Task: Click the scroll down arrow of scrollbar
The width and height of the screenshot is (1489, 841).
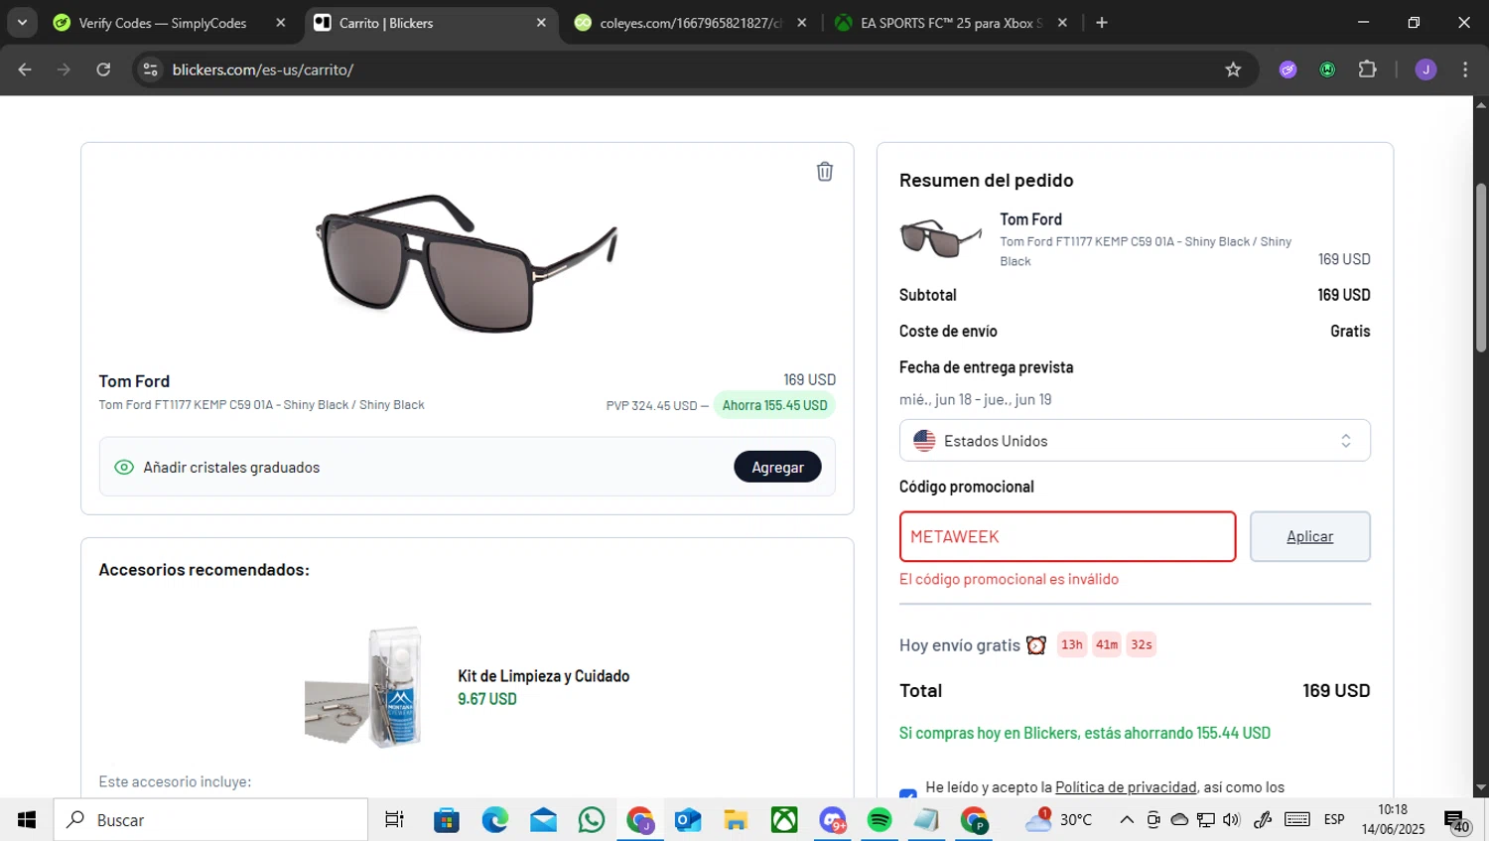Action: pos(1480,788)
